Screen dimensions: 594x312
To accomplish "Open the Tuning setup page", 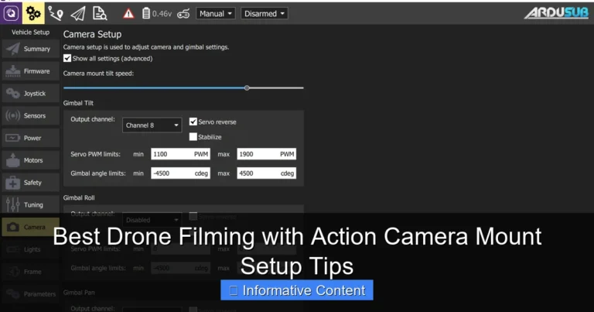I will 31,204.
